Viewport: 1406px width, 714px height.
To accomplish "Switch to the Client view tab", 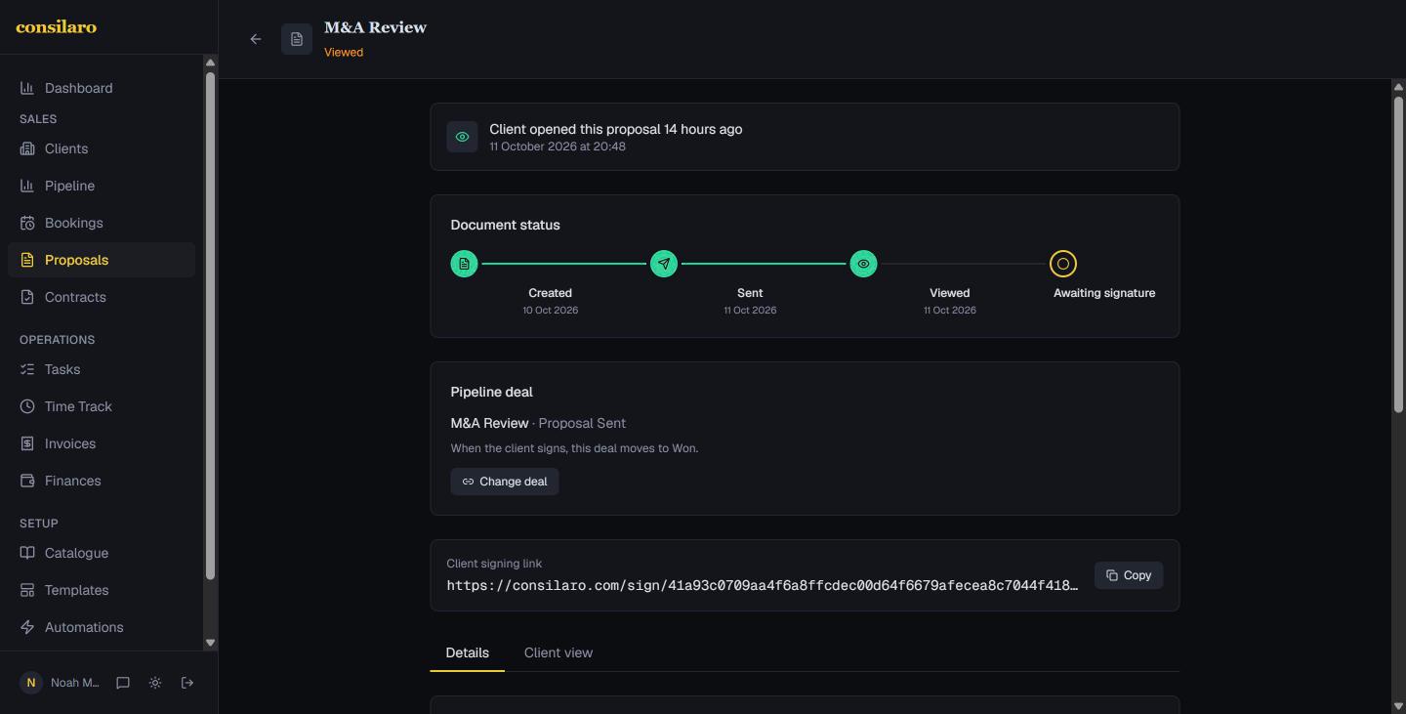I will 558,652.
